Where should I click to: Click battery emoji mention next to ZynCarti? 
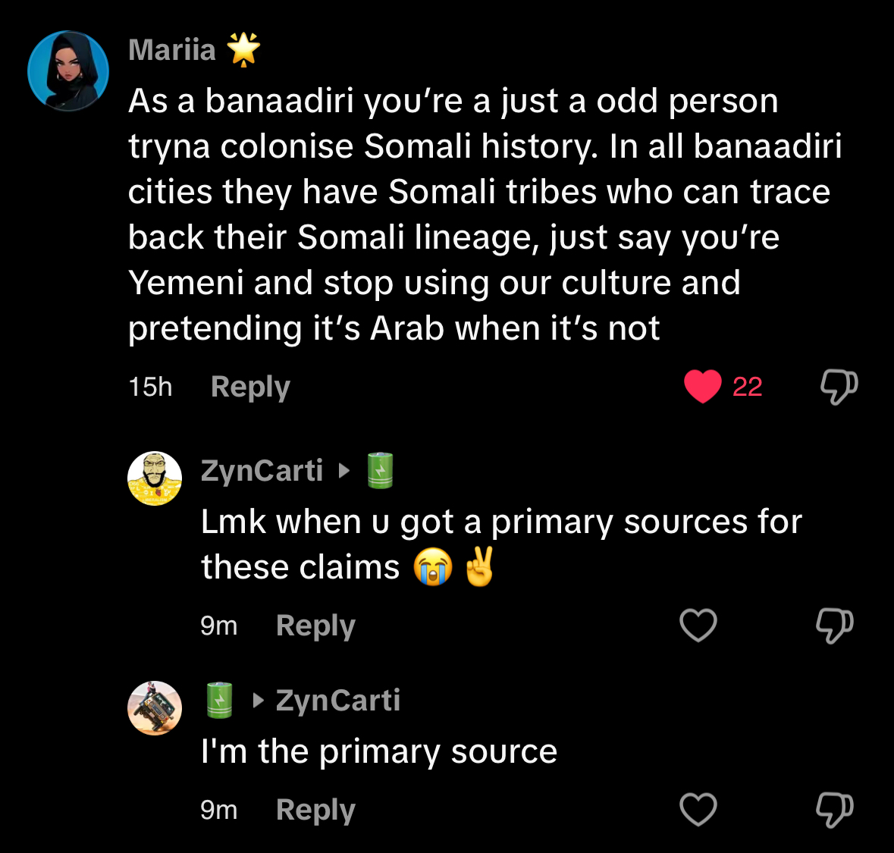pyautogui.click(x=380, y=471)
